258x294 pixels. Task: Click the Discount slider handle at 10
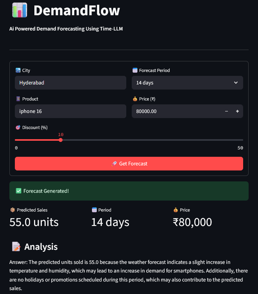61,140
